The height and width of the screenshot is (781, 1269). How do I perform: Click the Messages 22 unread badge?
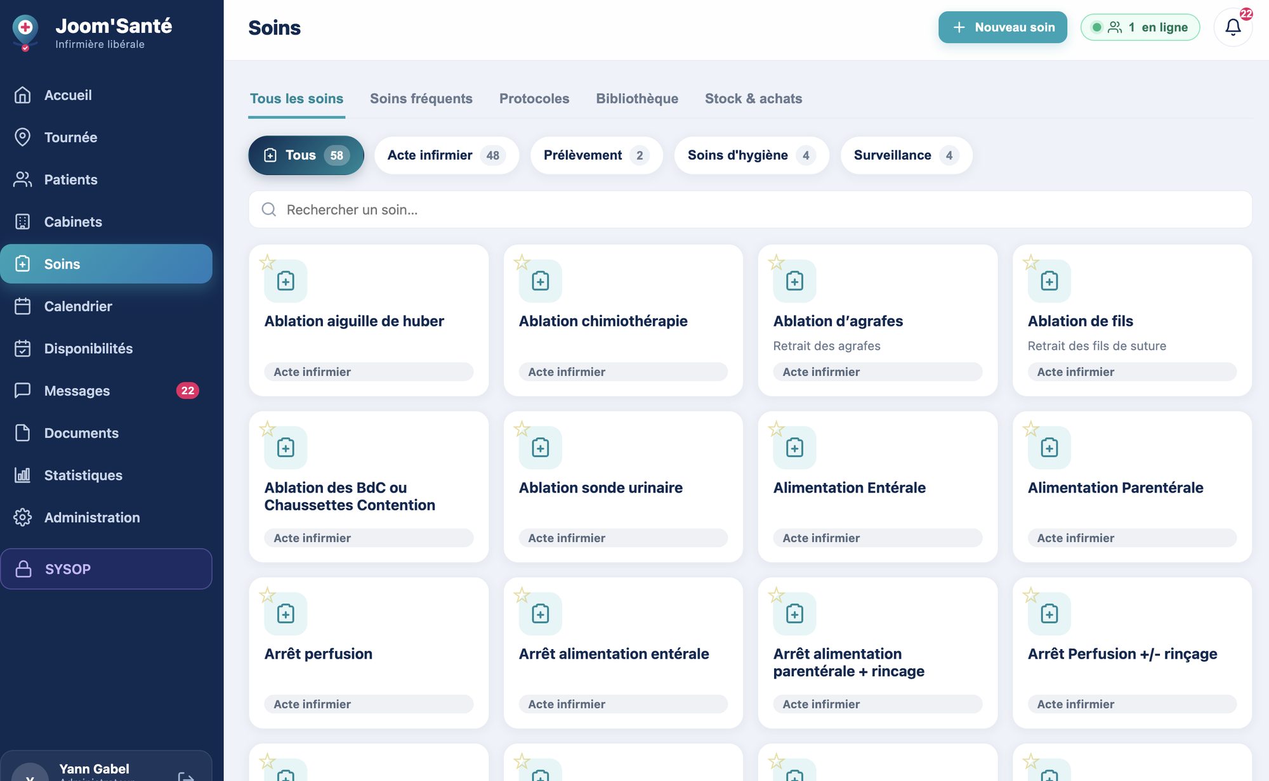tap(188, 390)
